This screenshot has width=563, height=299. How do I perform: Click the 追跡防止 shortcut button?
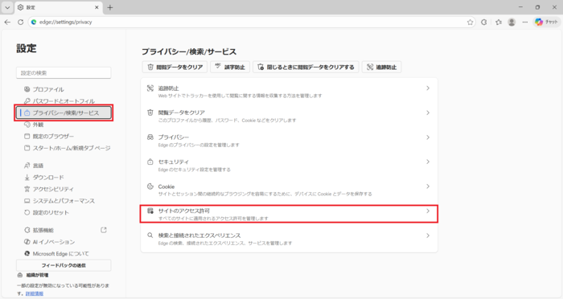click(382, 68)
